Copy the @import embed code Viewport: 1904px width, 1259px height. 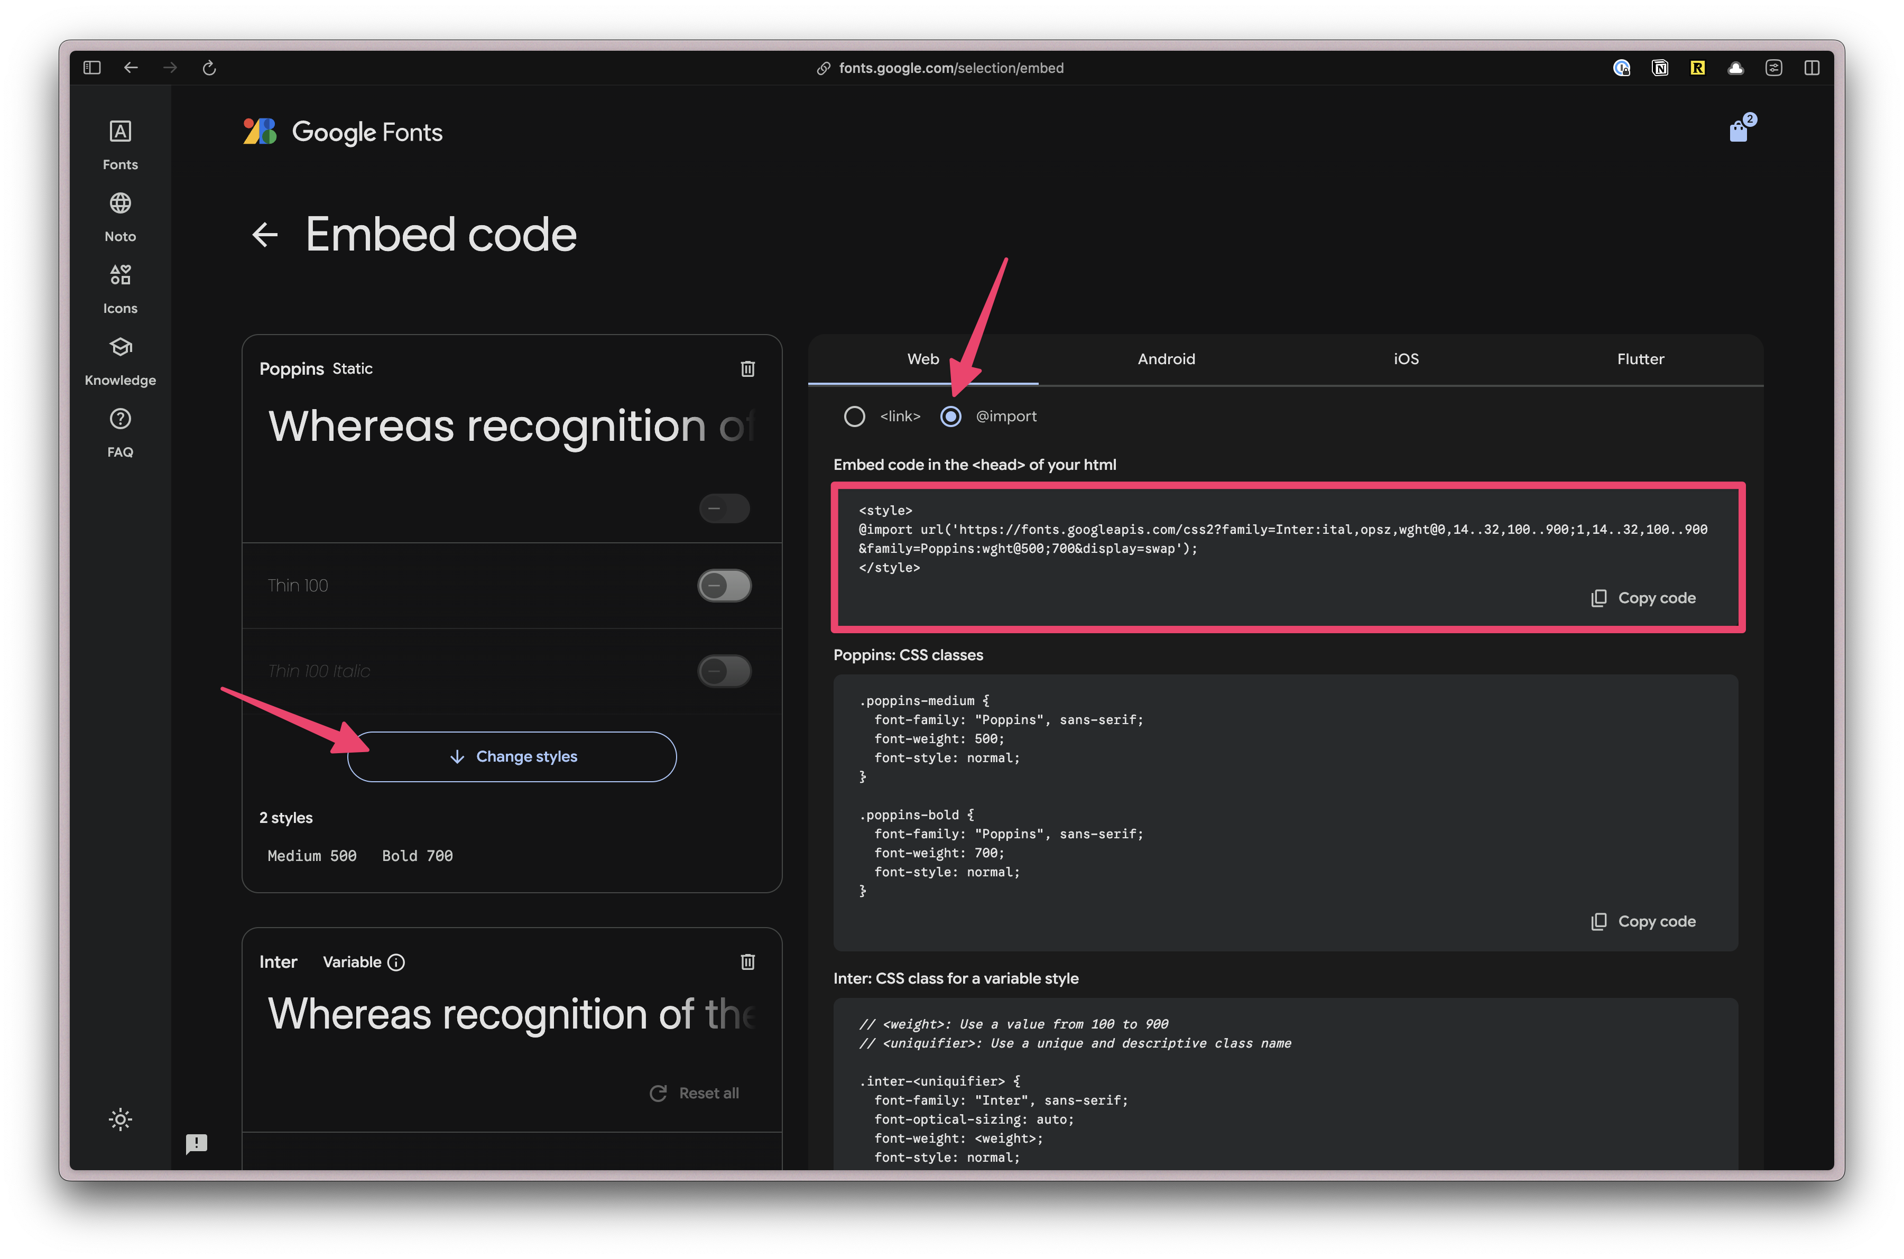1642,597
